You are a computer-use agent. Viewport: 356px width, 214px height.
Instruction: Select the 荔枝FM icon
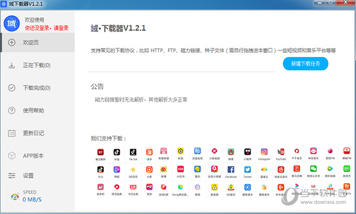pyautogui.click(x=330, y=151)
